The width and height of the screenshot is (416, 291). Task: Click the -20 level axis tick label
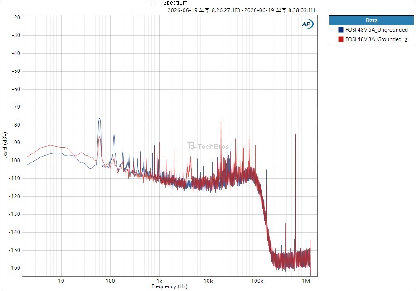[x=16, y=18]
